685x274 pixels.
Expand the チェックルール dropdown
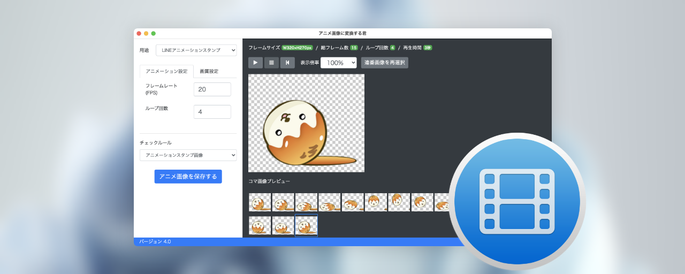pyautogui.click(x=188, y=155)
